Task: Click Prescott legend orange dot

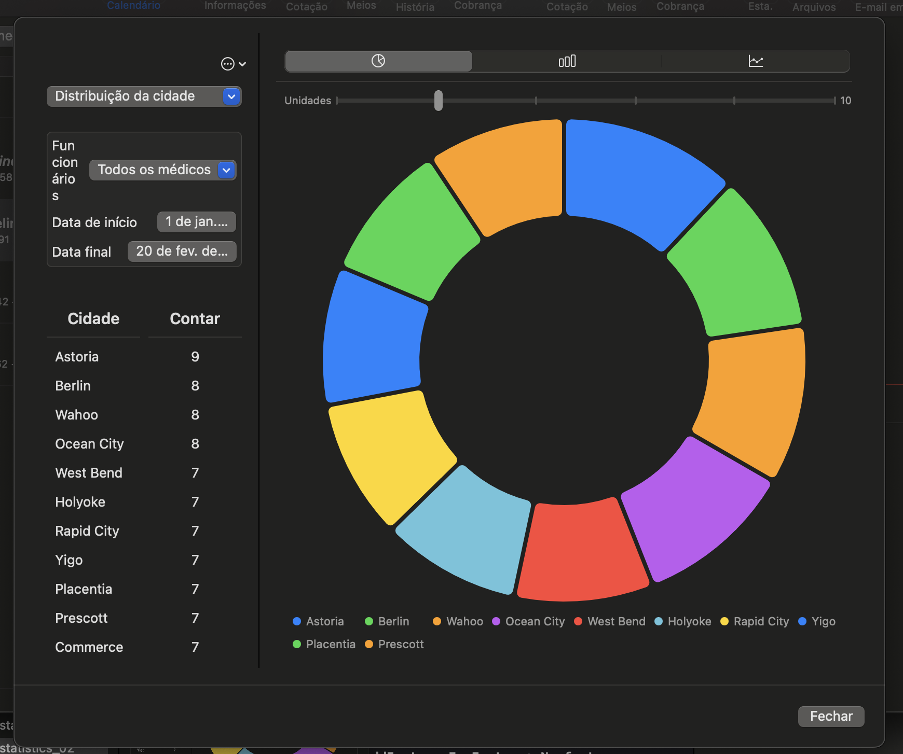Action: (369, 644)
